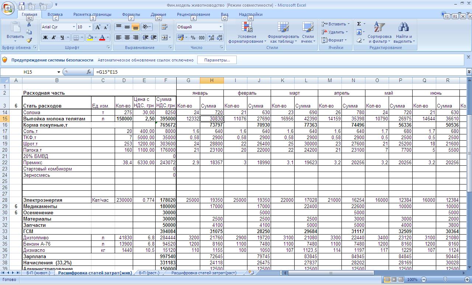
Task: Open Расшифровка статей затрат(раст) sheet tab
Action: pyautogui.click(x=204, y=273)
